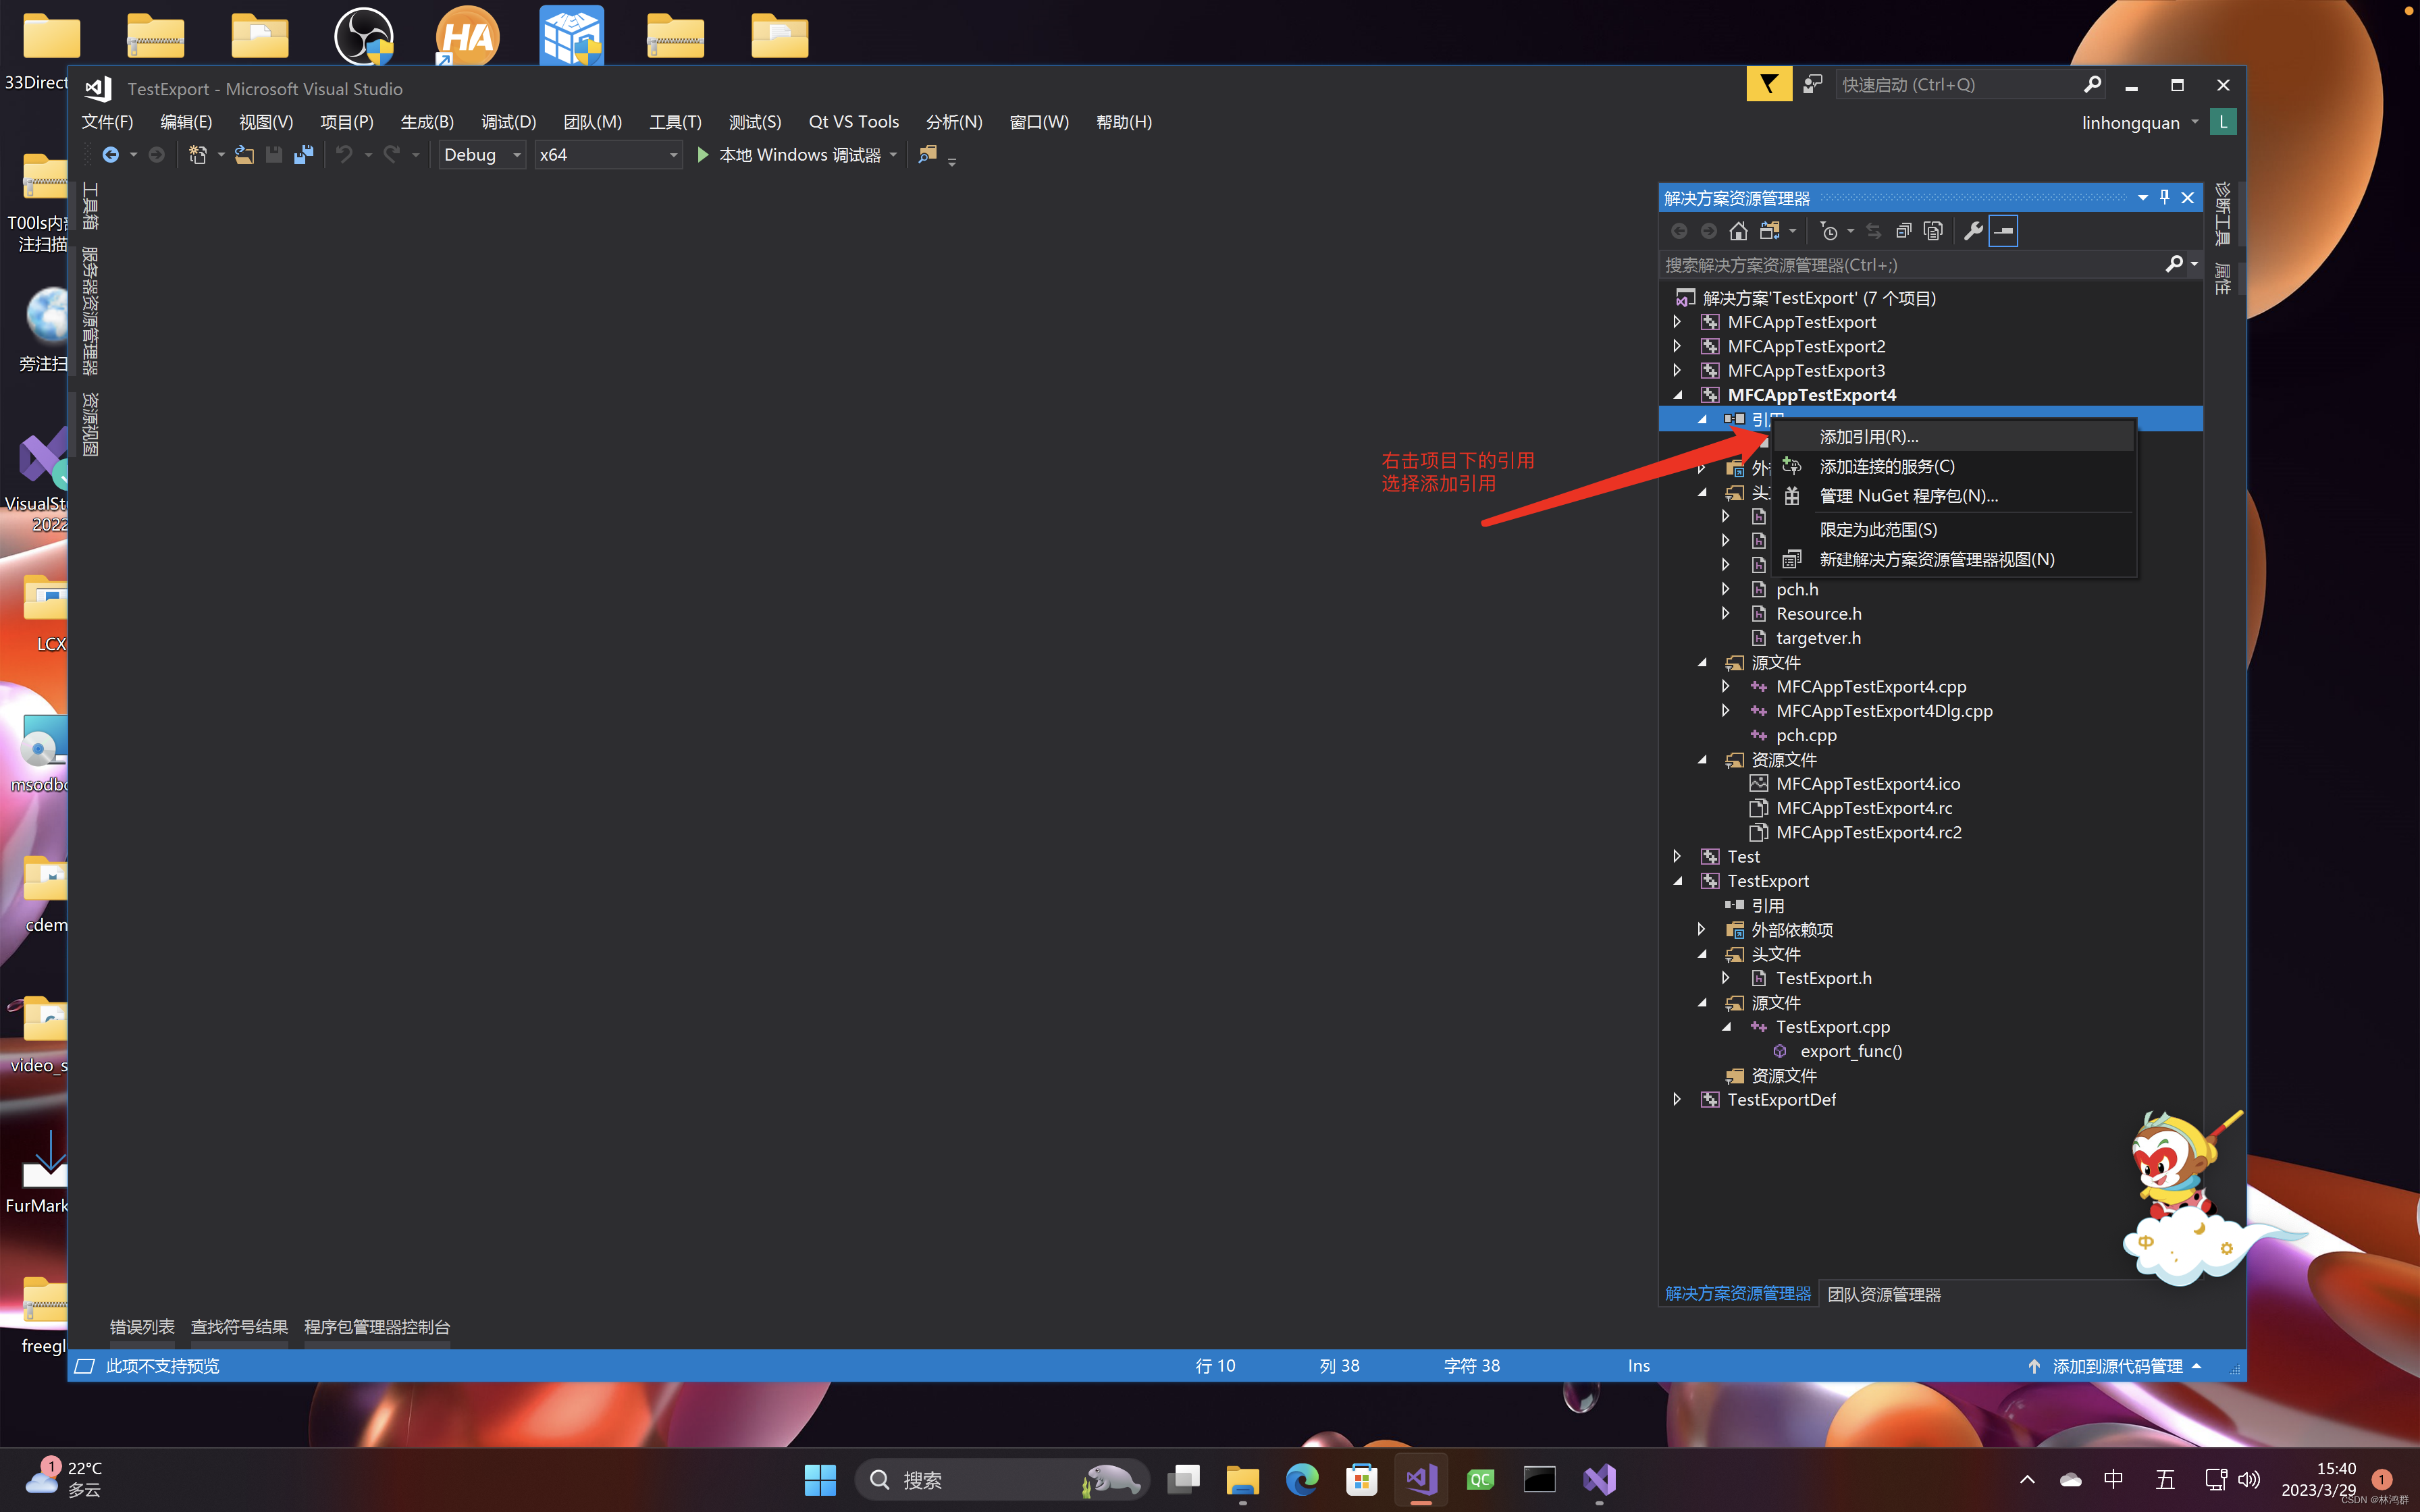This screenshot has width=2420, height=1512.
Task: Click the switch views folder icon in Solution Explorer
Action: [x=1770, y=231]
